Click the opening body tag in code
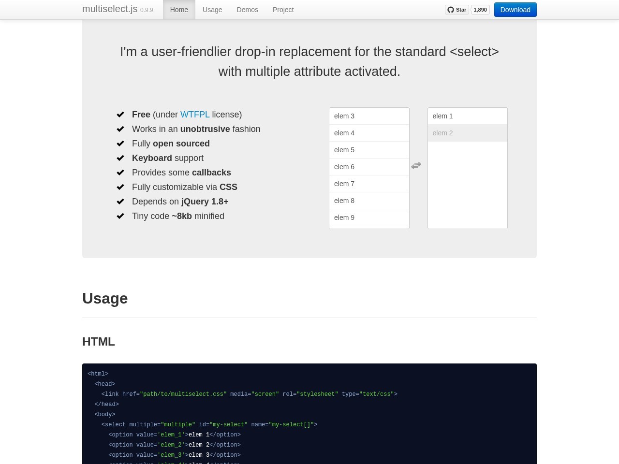The image size is (619, 464). tap(105, 414)
